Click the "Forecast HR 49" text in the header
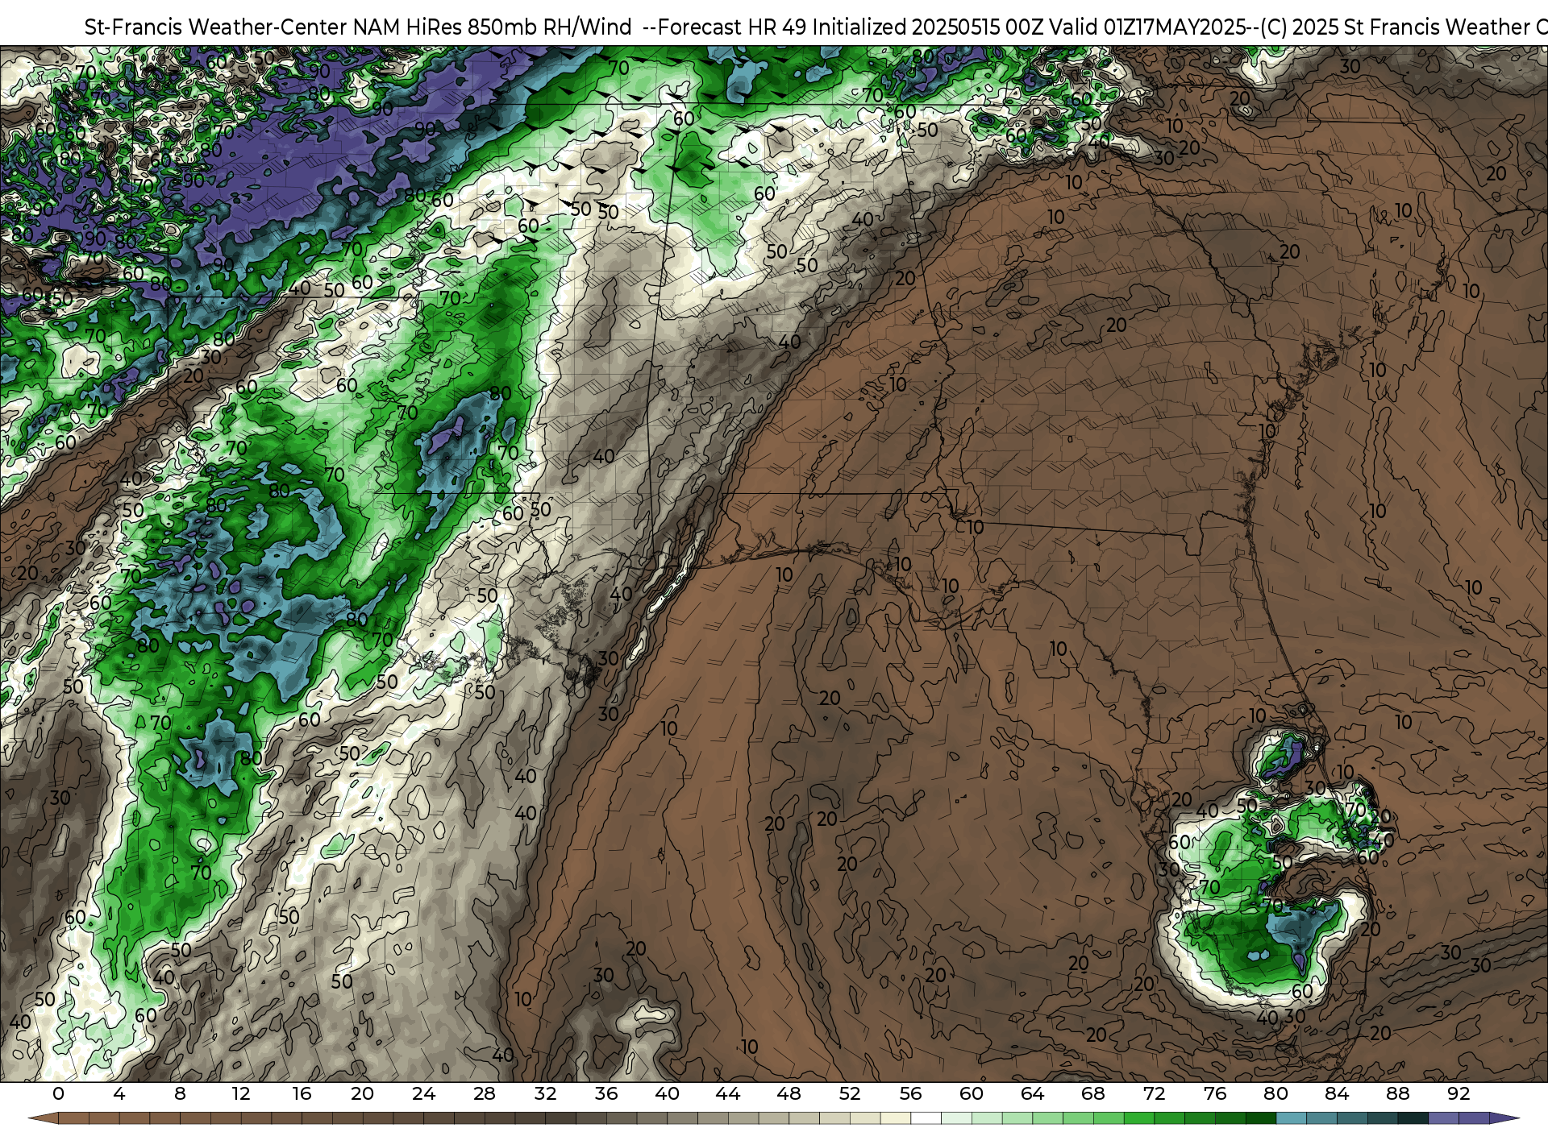 tap(732, 27)
